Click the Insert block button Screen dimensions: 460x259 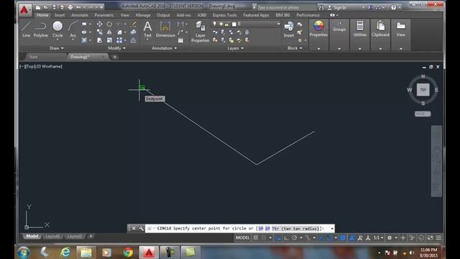click(x=289, y=29)
